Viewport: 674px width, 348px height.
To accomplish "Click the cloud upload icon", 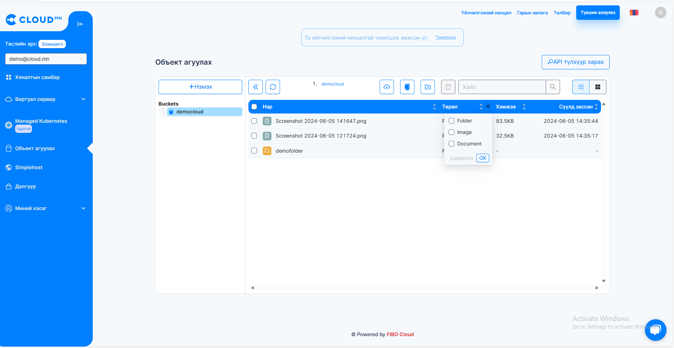I will point(387,87).
